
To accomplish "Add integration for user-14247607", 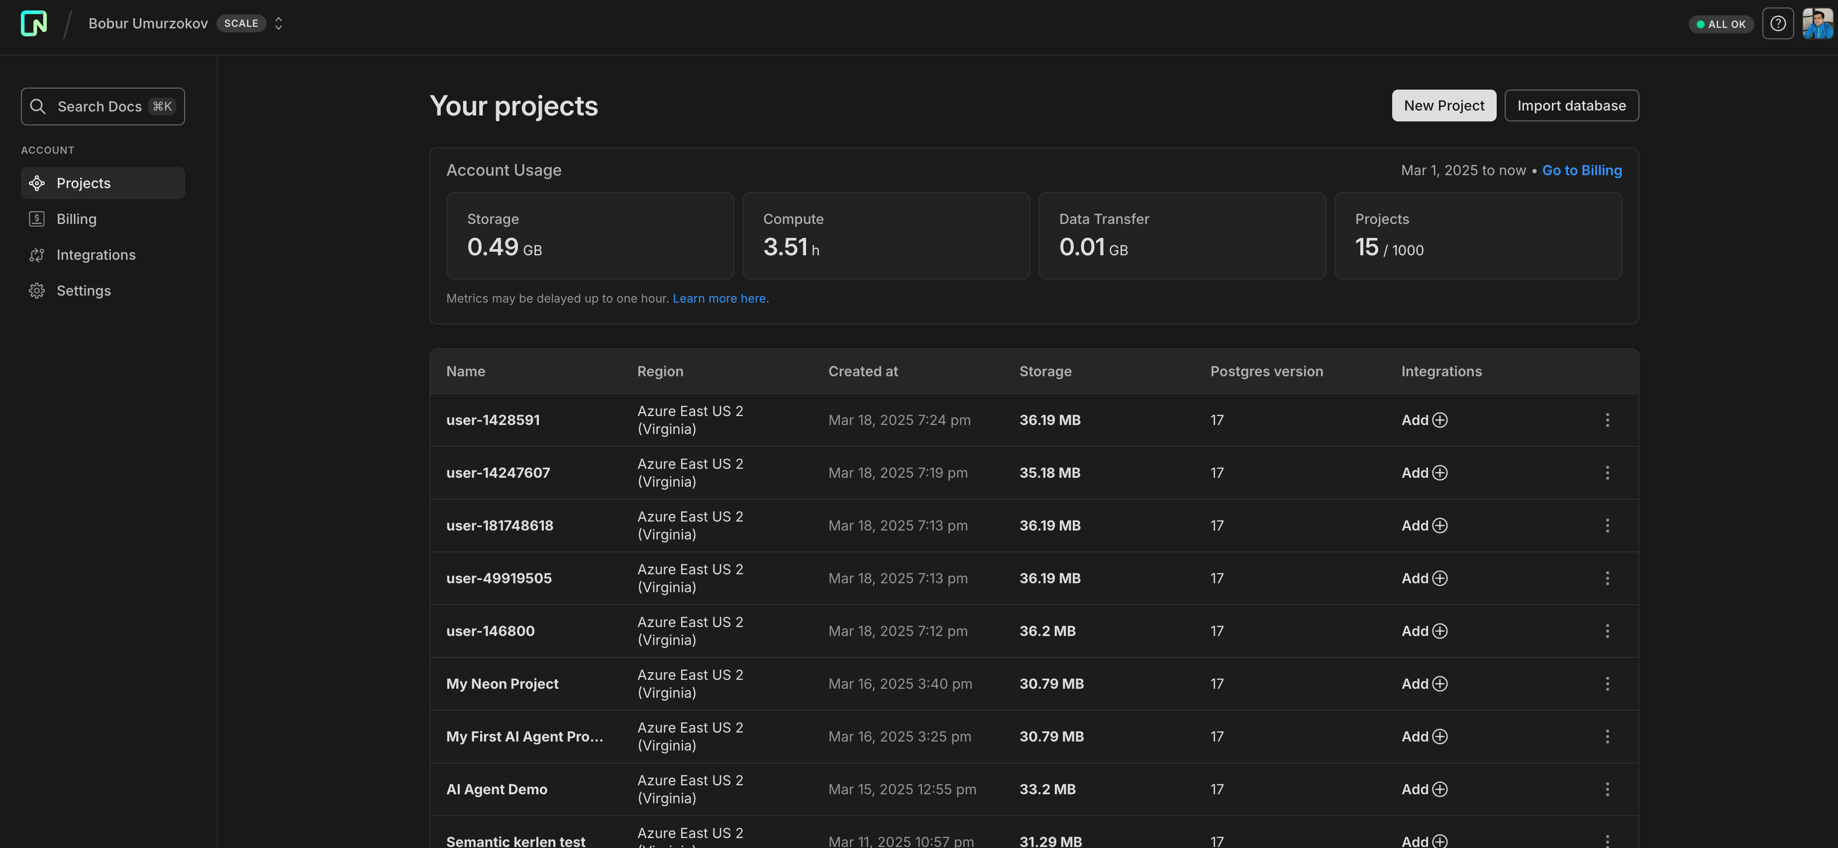I will pyautogui.click(x=1424, y=473).
